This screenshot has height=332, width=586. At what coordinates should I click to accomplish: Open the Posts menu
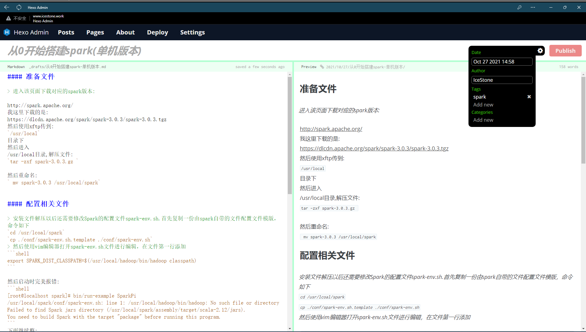point(66,32)
